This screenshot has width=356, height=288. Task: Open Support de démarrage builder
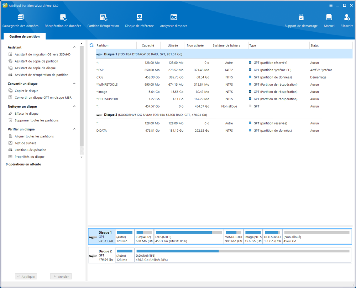click(301, 21)
